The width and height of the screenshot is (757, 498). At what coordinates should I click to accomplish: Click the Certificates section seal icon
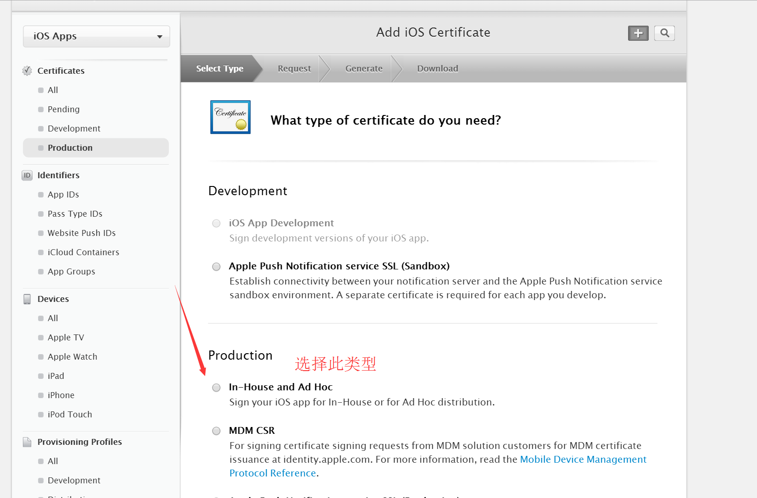pos(27,71)
